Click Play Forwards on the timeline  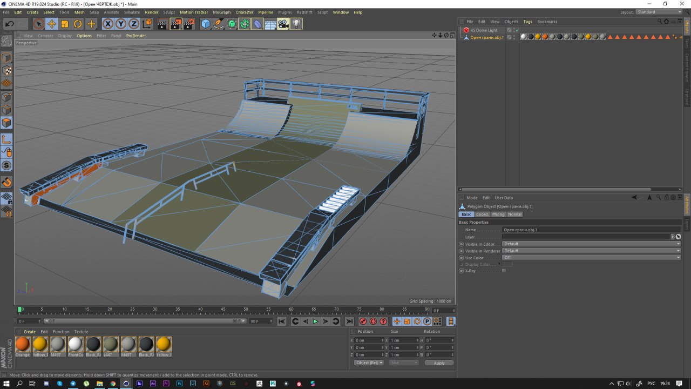[315, 321]
